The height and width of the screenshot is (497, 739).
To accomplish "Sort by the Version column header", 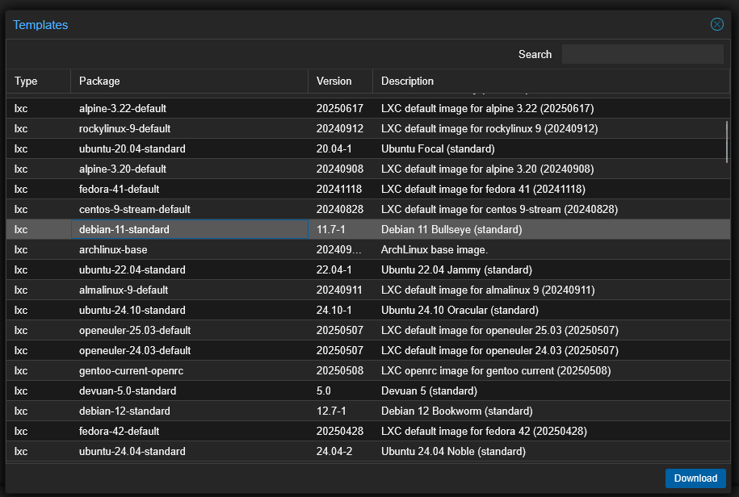I will 340,81.
